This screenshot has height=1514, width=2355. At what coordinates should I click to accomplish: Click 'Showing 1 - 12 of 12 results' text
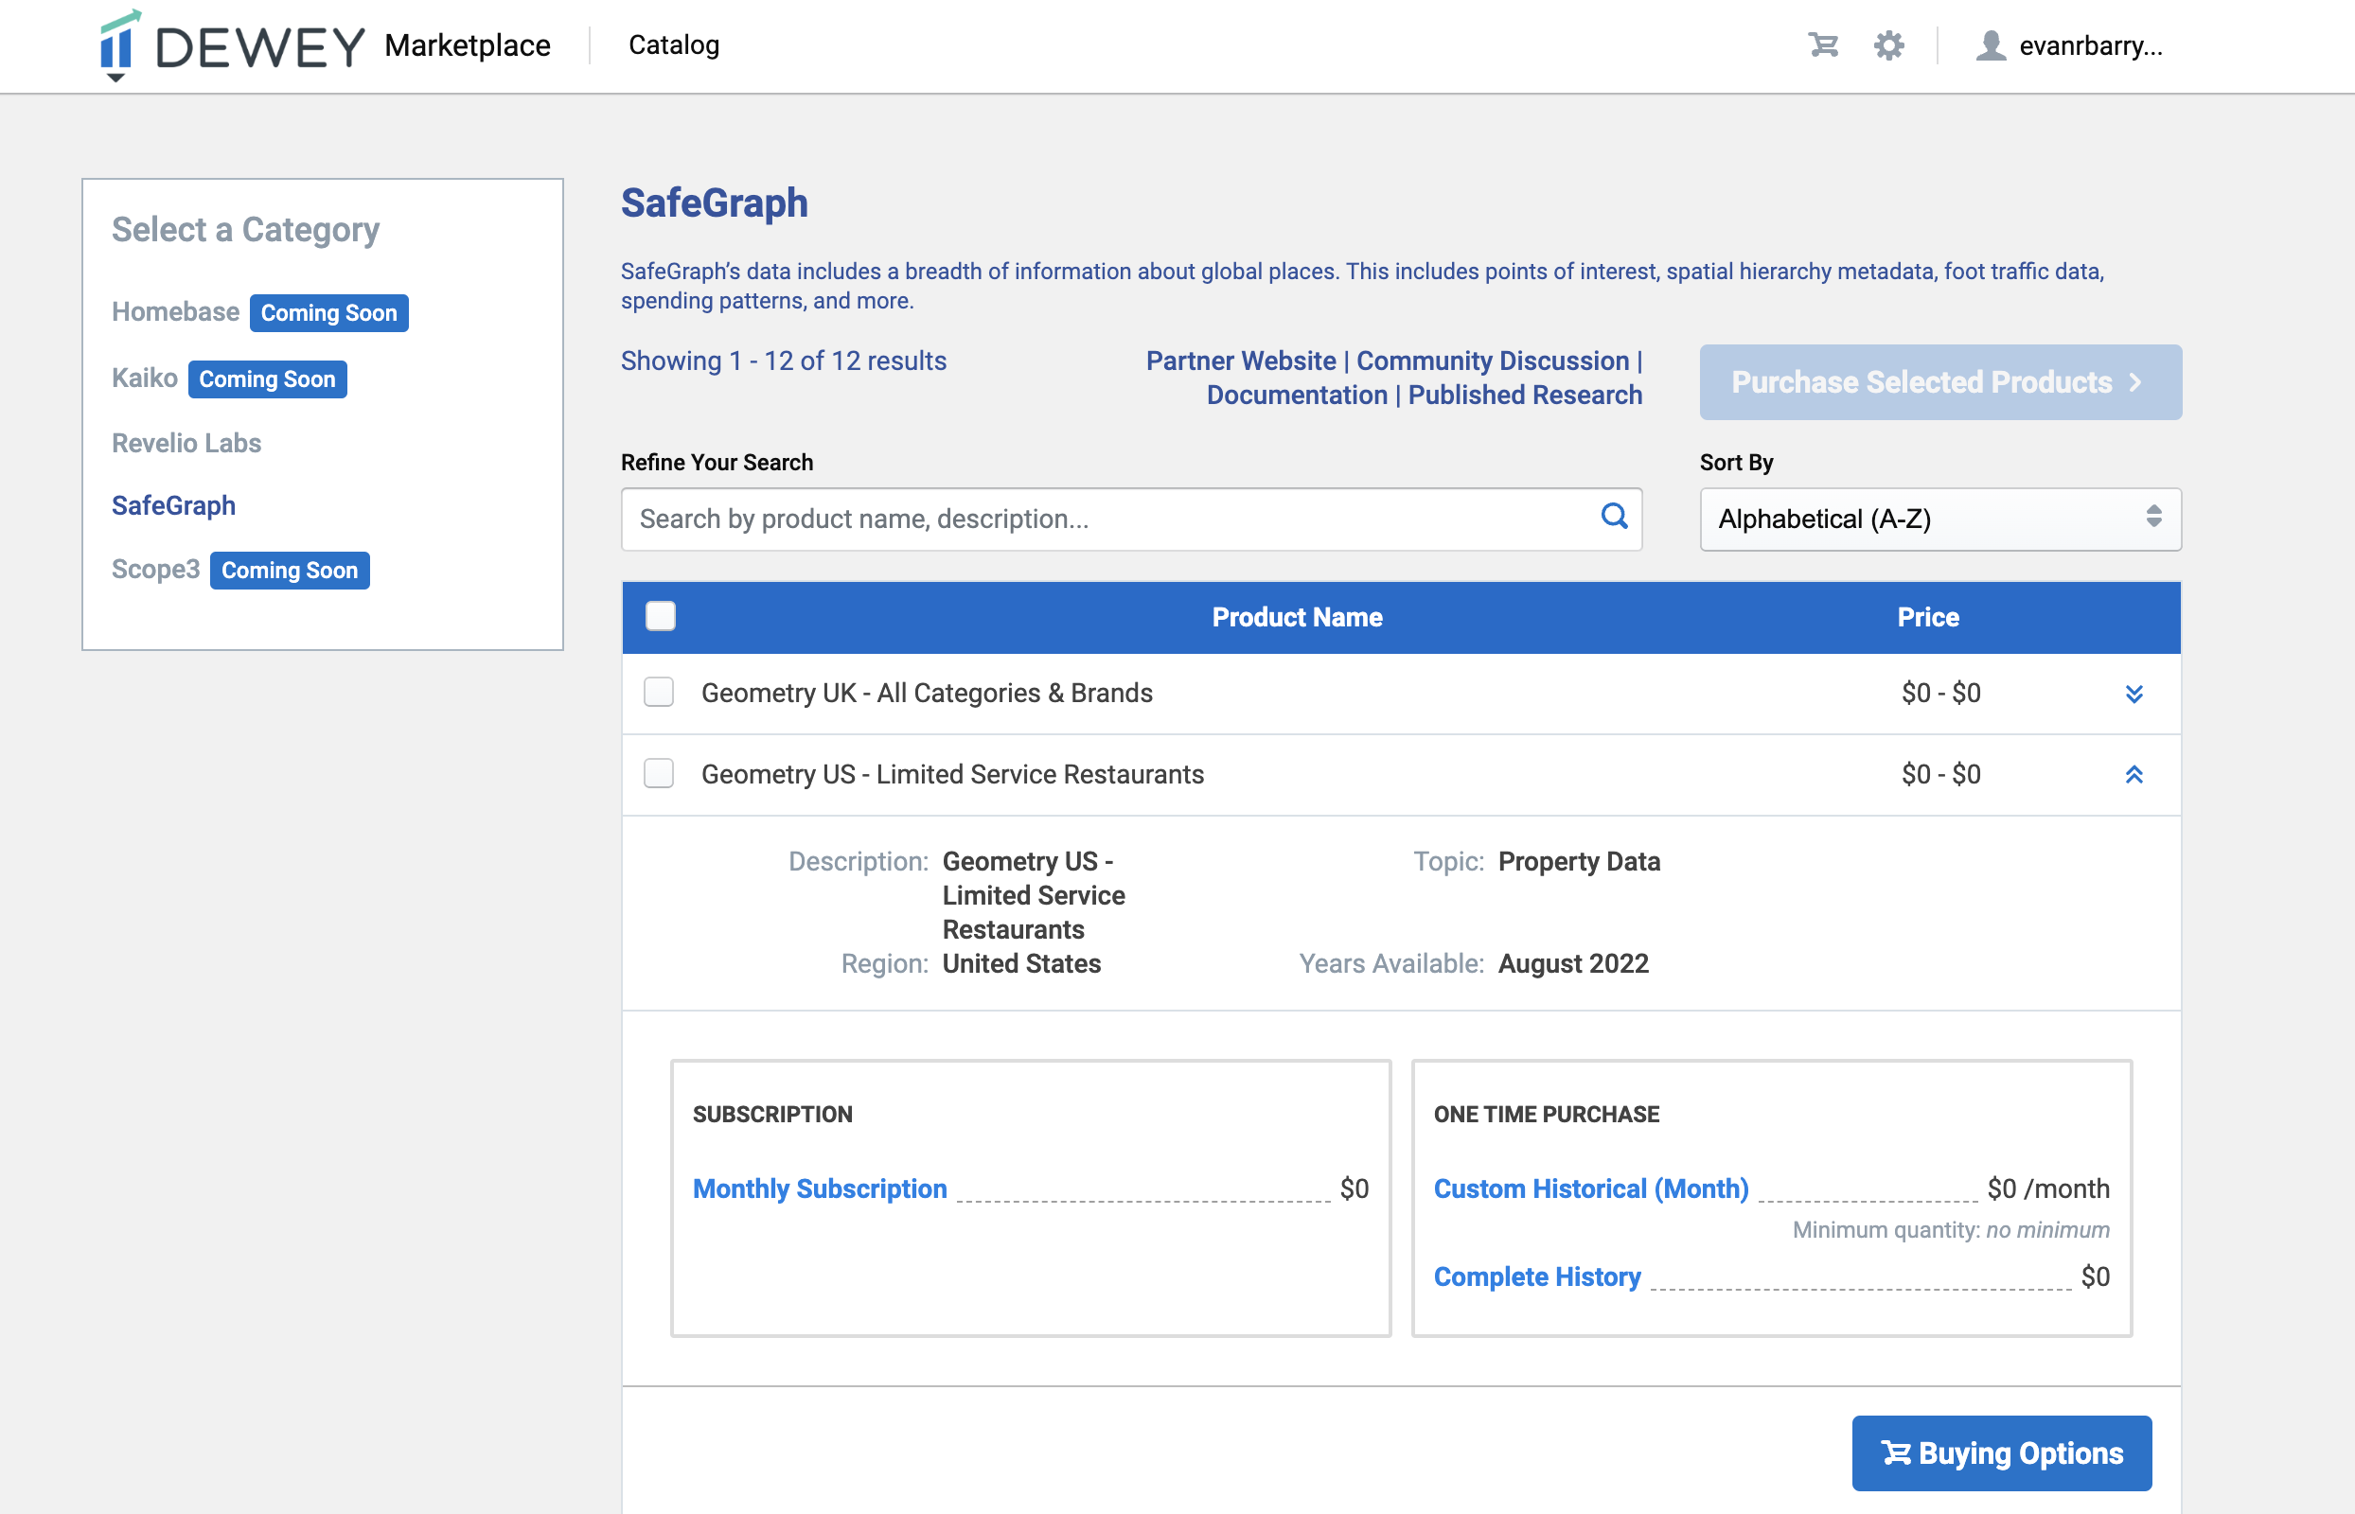point(783,361)
